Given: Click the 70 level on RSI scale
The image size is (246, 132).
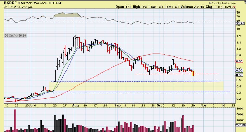Looking at the screenshot, I should pos(238,17).
